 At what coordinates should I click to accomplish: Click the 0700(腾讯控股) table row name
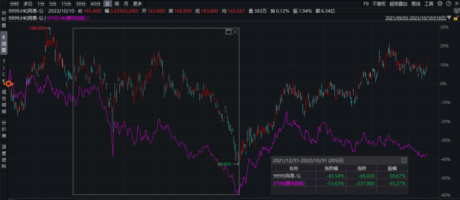[289, 183]
